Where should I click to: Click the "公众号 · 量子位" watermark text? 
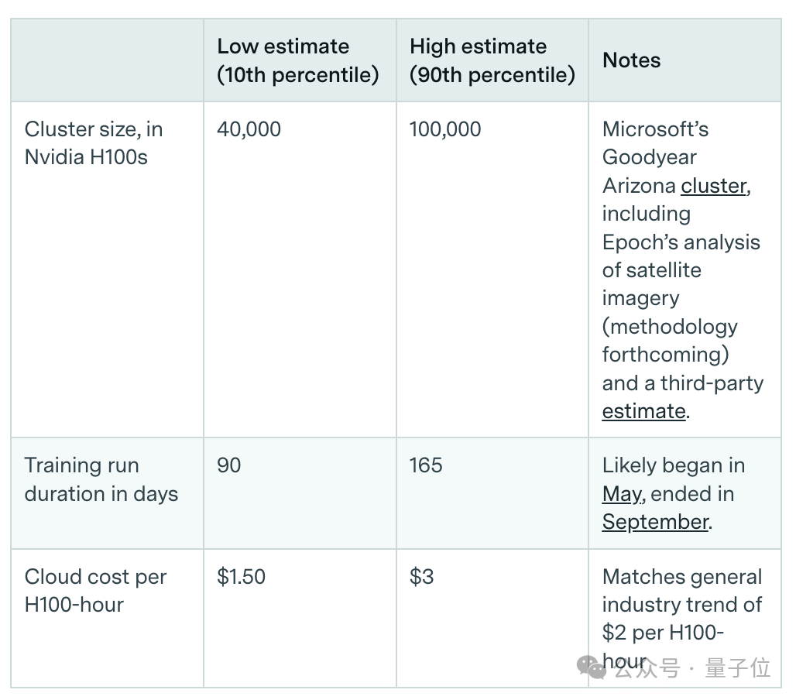point(692,667)
